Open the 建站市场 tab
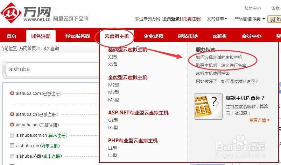Viewport: 281px width, 165px height. pyautogui.click(x=188, y=36)
